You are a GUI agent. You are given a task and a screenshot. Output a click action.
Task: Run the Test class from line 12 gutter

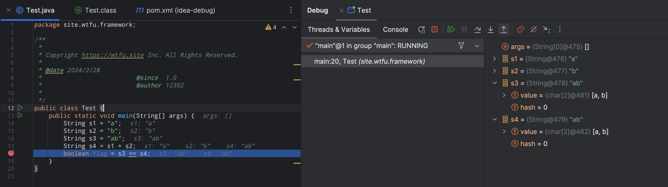[x=20, y=108]
